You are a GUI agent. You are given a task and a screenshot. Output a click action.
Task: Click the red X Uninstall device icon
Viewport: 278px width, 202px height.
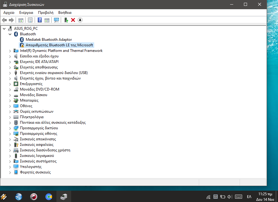click(73, 20)
